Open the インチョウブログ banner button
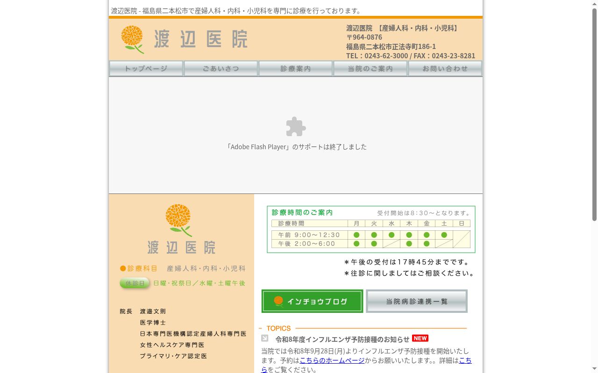The image size is (598, 373). (x=312, y=301)
